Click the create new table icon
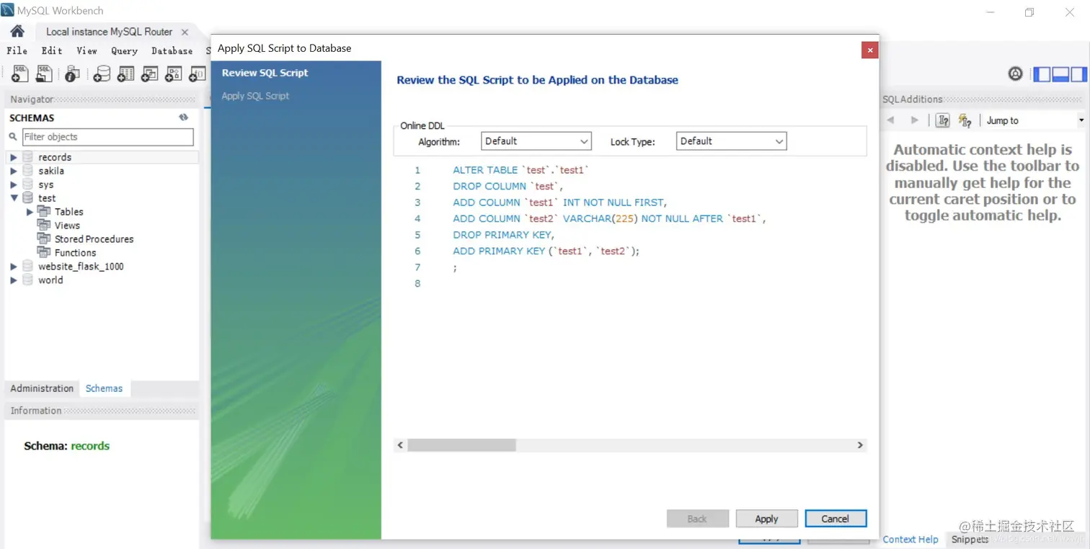 click(x=125, y=73)
